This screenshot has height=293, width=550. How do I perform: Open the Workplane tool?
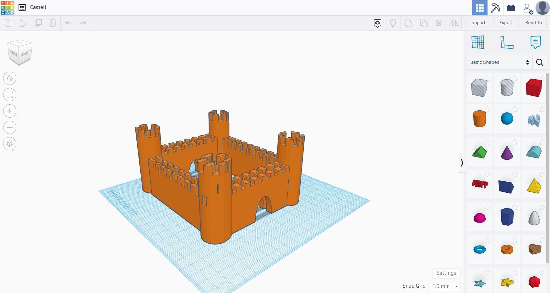(x=478, y=42)
